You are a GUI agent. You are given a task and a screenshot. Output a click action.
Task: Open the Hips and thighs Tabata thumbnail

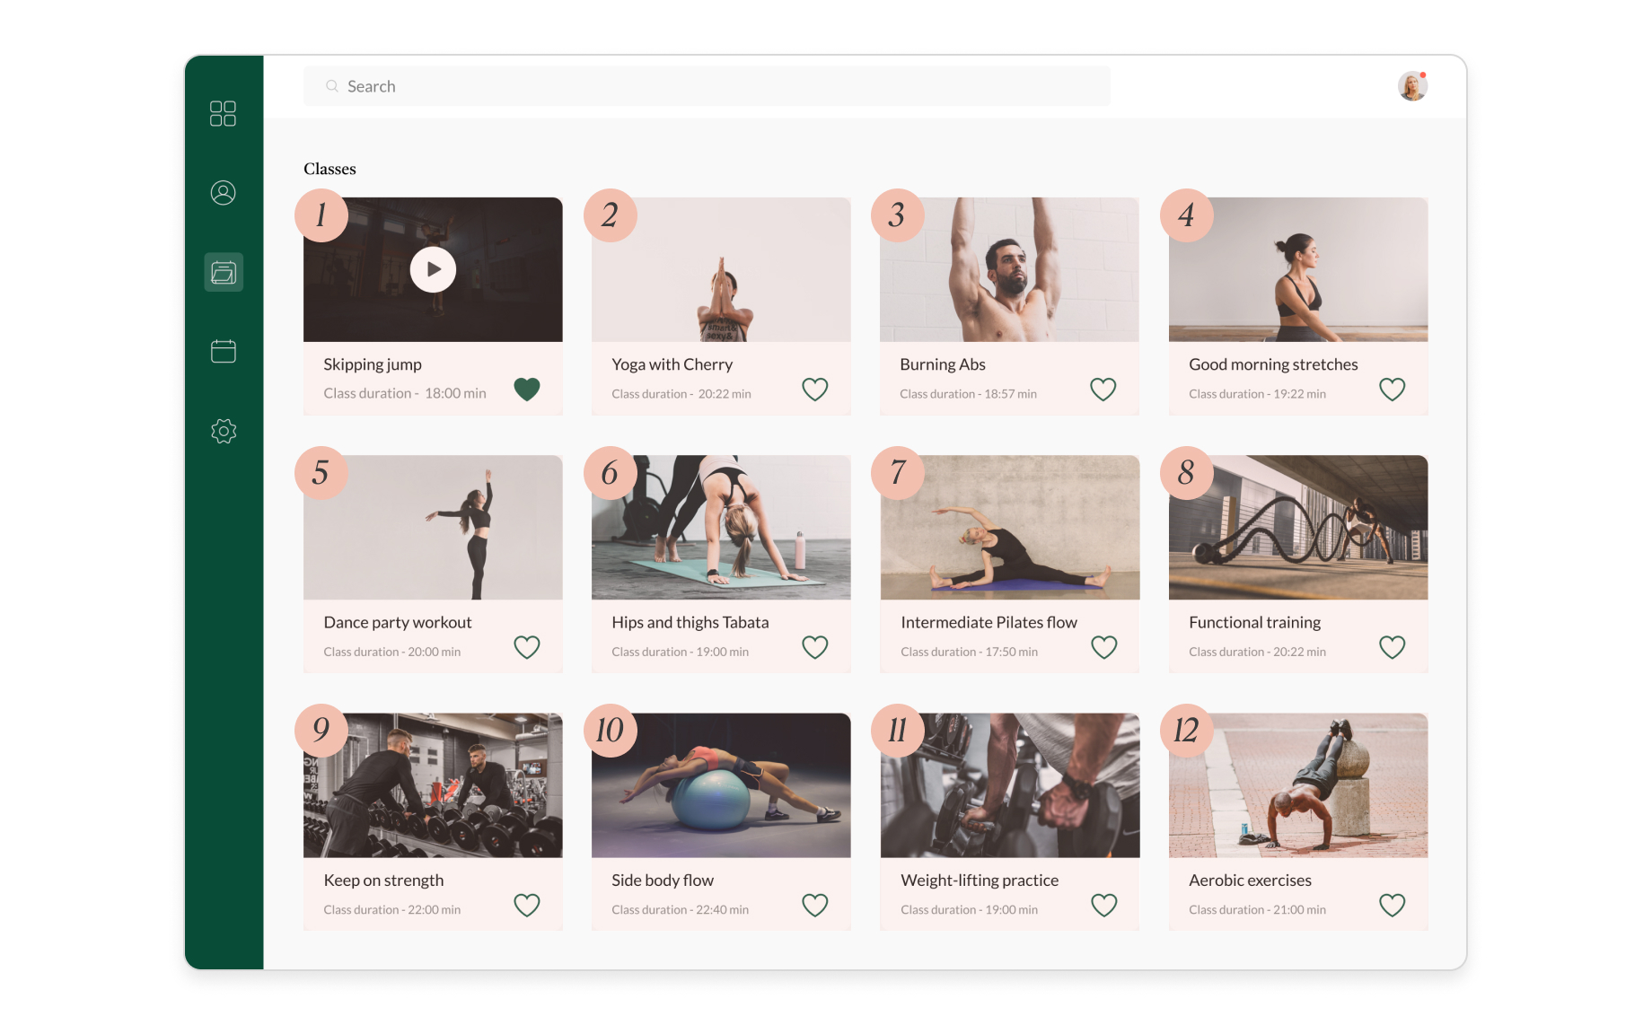click(x=721, y=528)
